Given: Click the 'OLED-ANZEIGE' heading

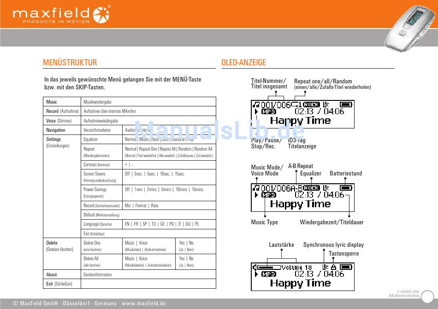Looking at the screenshot, I should coord(243,63).
